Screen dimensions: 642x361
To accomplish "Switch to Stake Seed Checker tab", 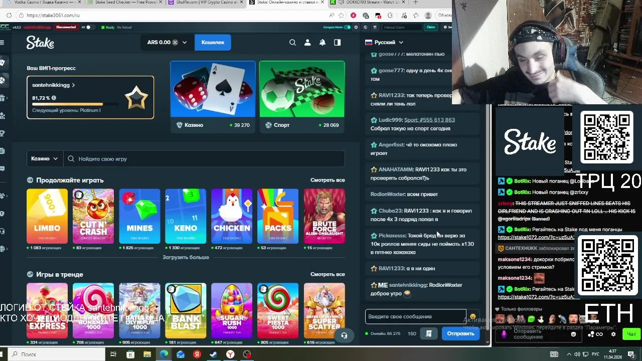I will [124, 3].
